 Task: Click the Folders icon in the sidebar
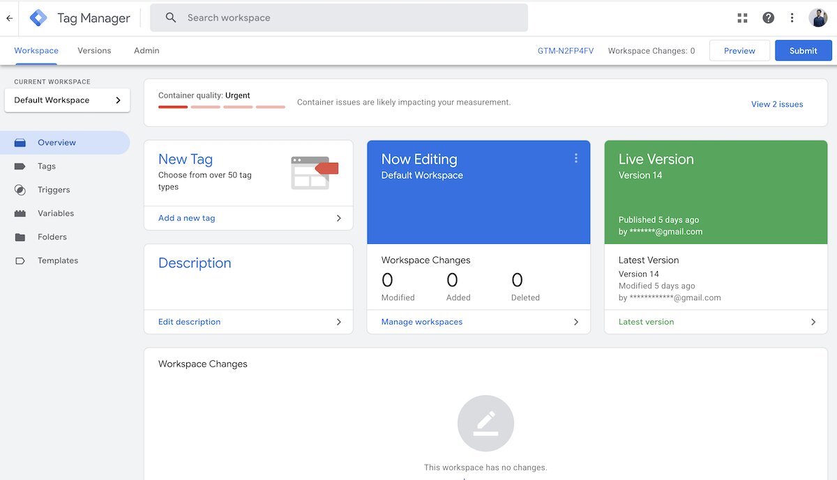click(x=20, y=238)
